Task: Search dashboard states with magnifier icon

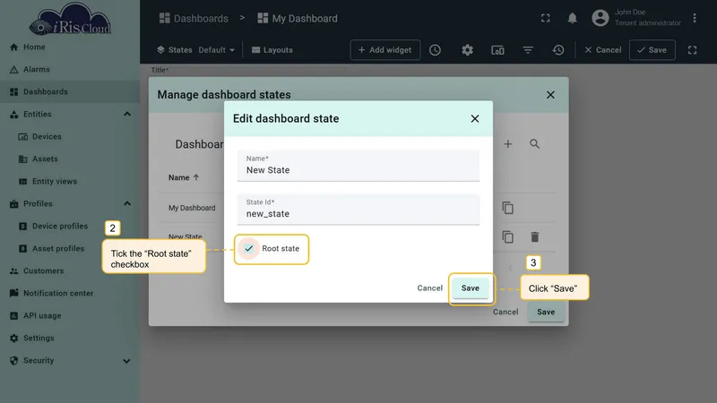Action: [534, 144]
